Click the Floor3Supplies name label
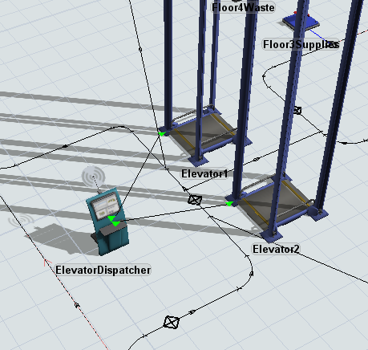The image size is (368, 350). pos(301,44)
